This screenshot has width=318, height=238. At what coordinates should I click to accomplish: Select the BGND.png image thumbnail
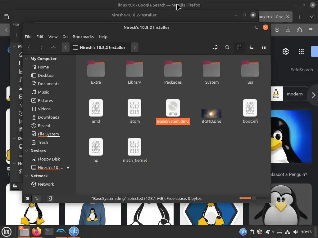pos(211,113)
